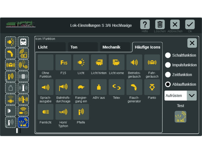
Task: Click the Hilfe help button
Action: click(145, 25)
